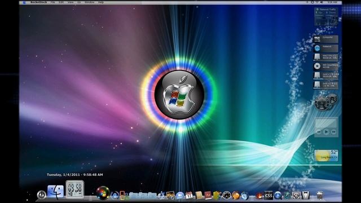Open the File menu
The width and height of the screenshot is (361, 203).
[52, 2]
